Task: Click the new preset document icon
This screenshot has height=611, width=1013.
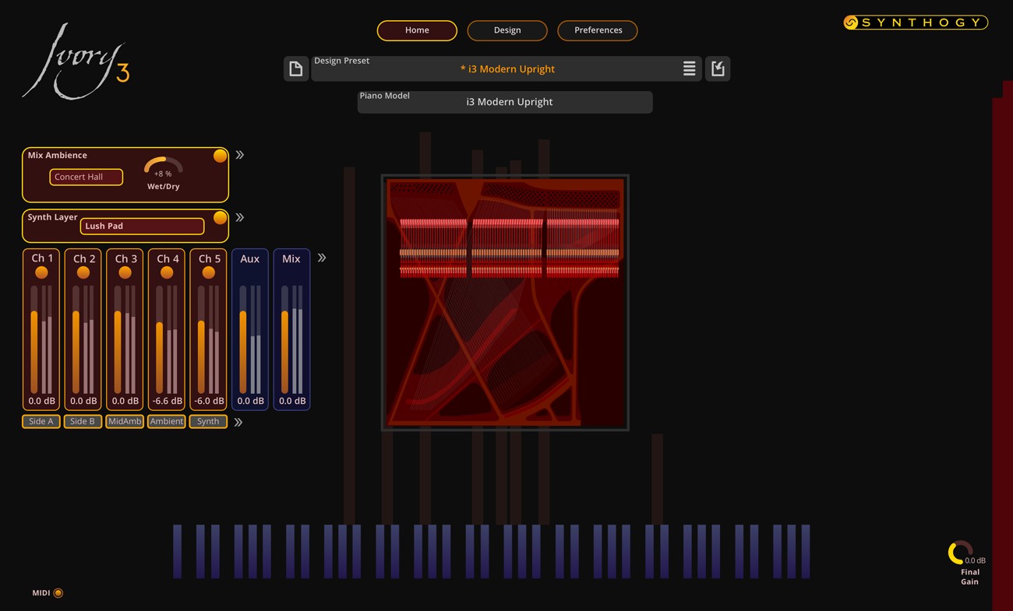Action: 295,68
